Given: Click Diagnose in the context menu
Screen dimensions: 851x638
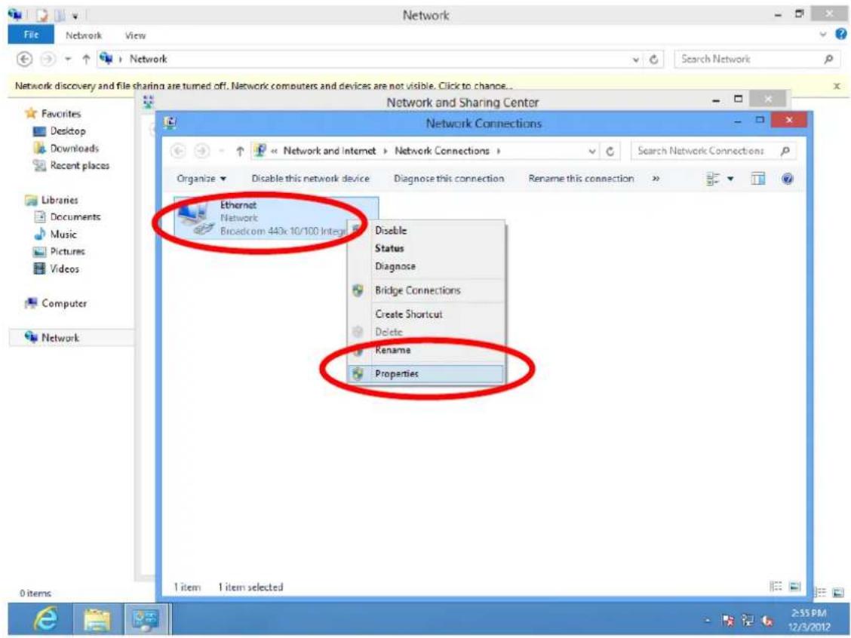Looking at the screenshot, I should [x=395, y=266].
